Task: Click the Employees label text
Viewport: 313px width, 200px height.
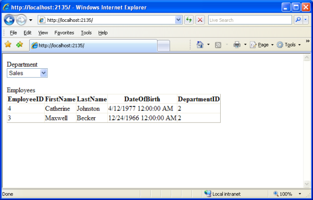Action: 21,90
